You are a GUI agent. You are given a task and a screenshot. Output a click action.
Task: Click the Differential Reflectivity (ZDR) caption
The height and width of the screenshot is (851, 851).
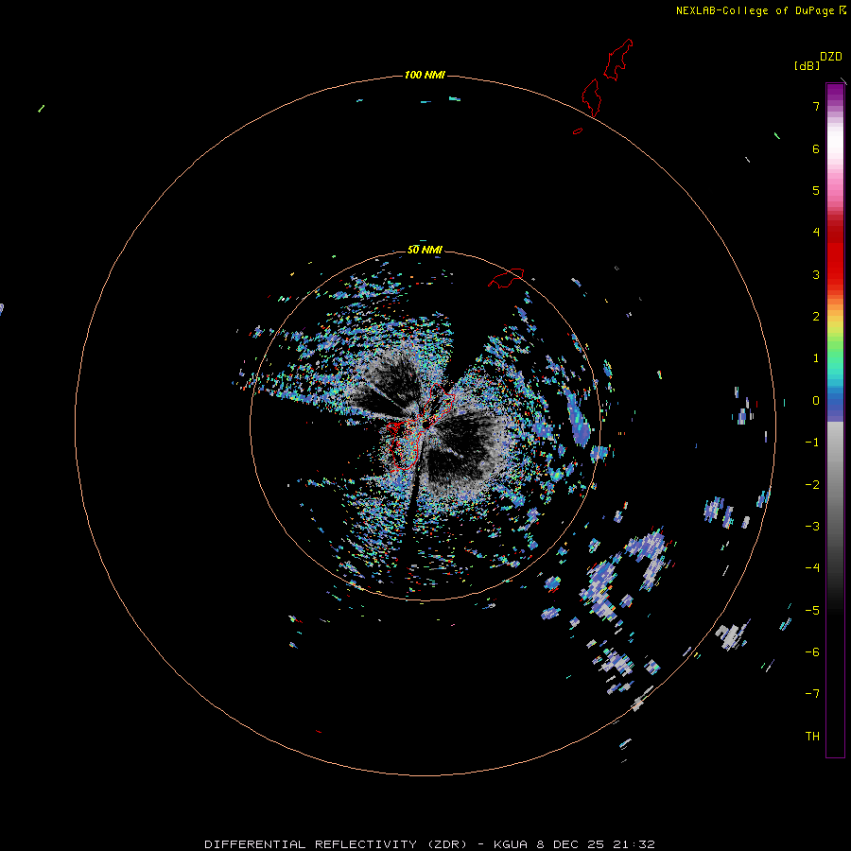(336, 844)
